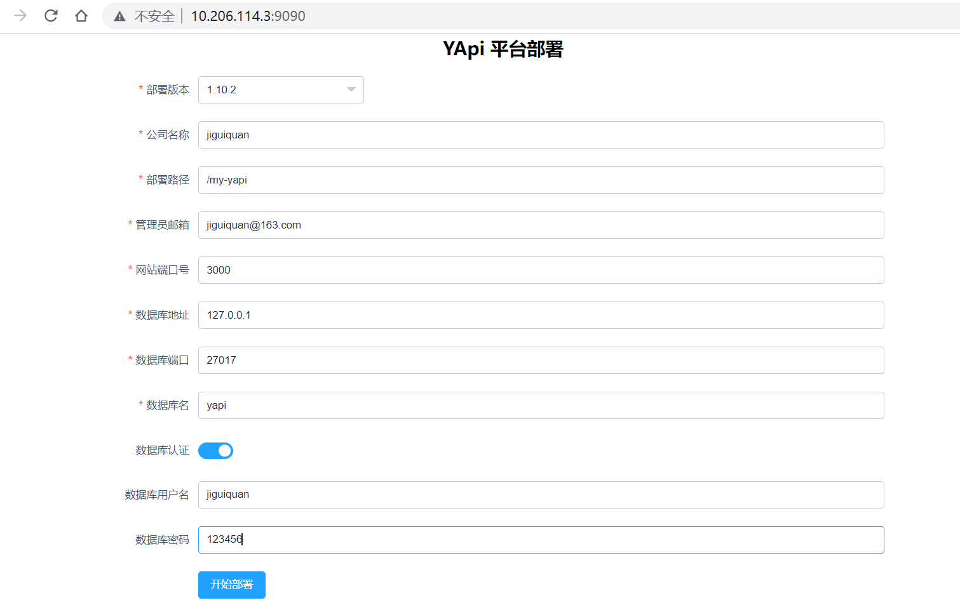Go to the browser home page icon
Screen dimensions: 960x605
point(81,16)
